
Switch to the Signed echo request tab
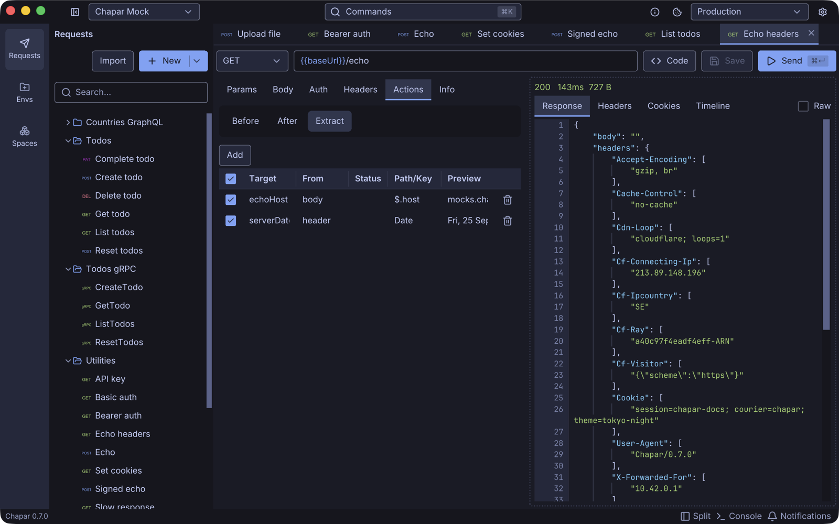pos(585,34)
